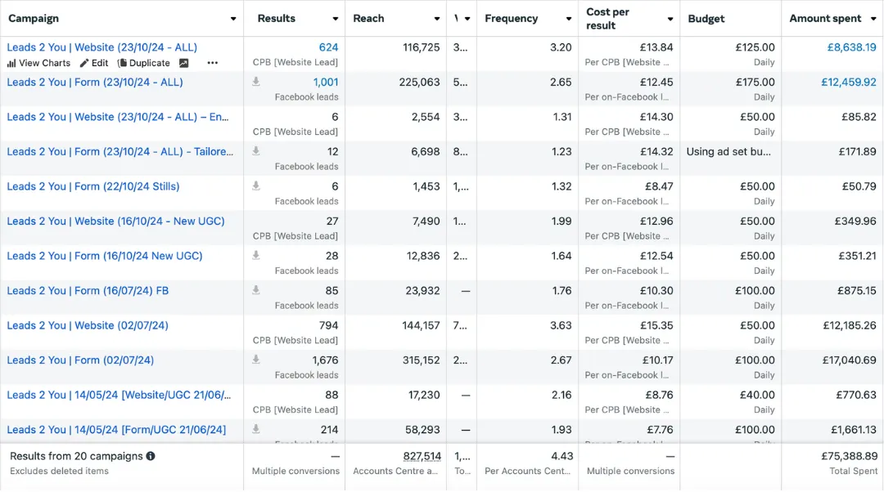Download leads for Form (23/10/24 - ALL) - Tailored

tap(256, 151)
